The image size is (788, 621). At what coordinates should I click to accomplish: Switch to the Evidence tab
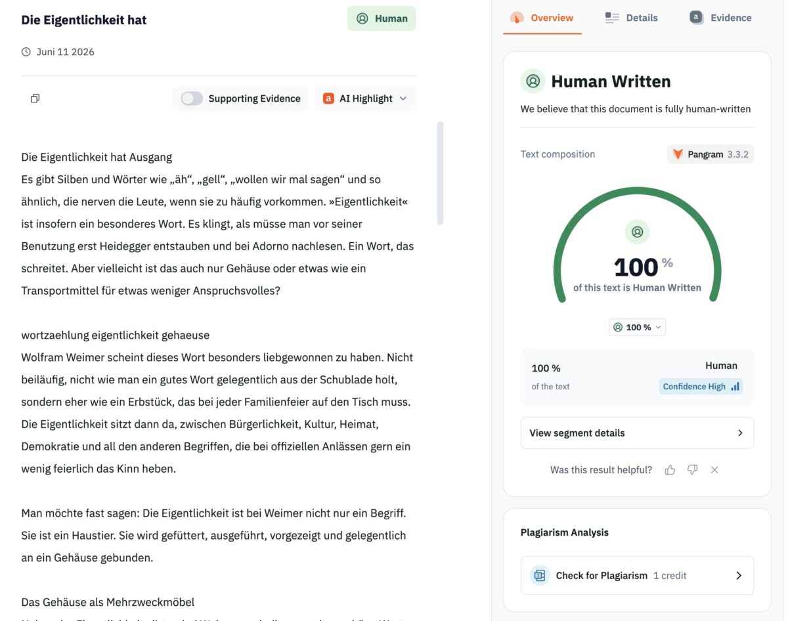click(x=720, y=18)
